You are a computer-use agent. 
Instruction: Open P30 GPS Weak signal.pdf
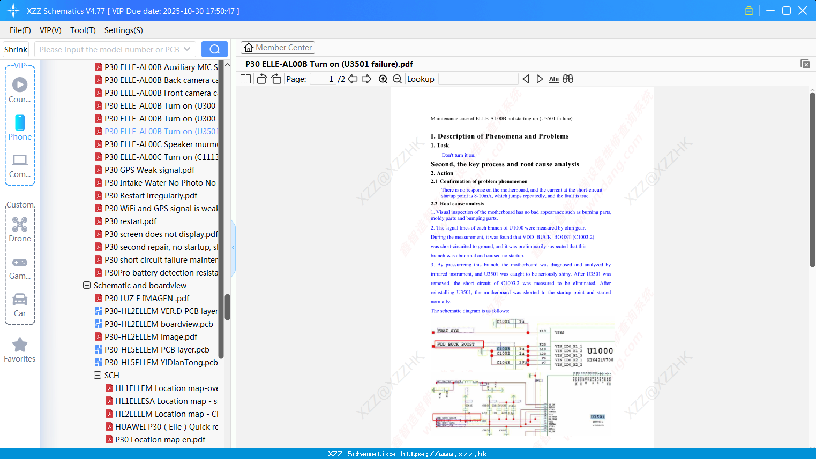145,170
